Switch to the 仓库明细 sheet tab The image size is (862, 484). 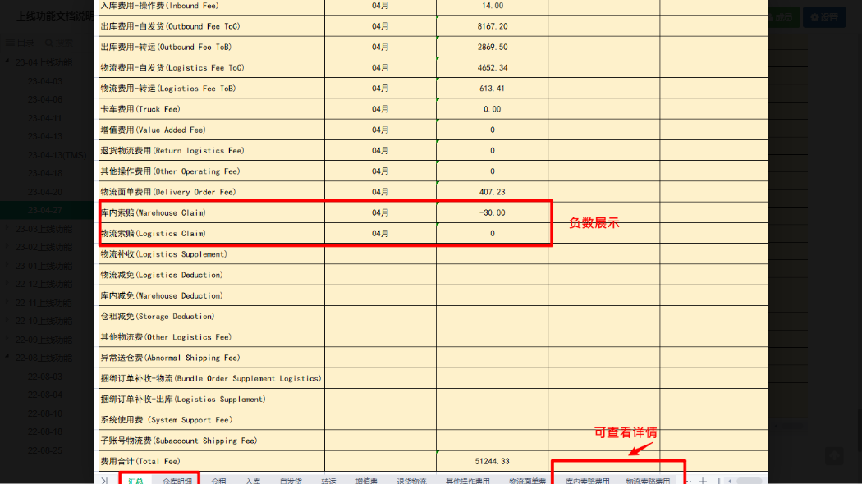[x=177, y=480]
